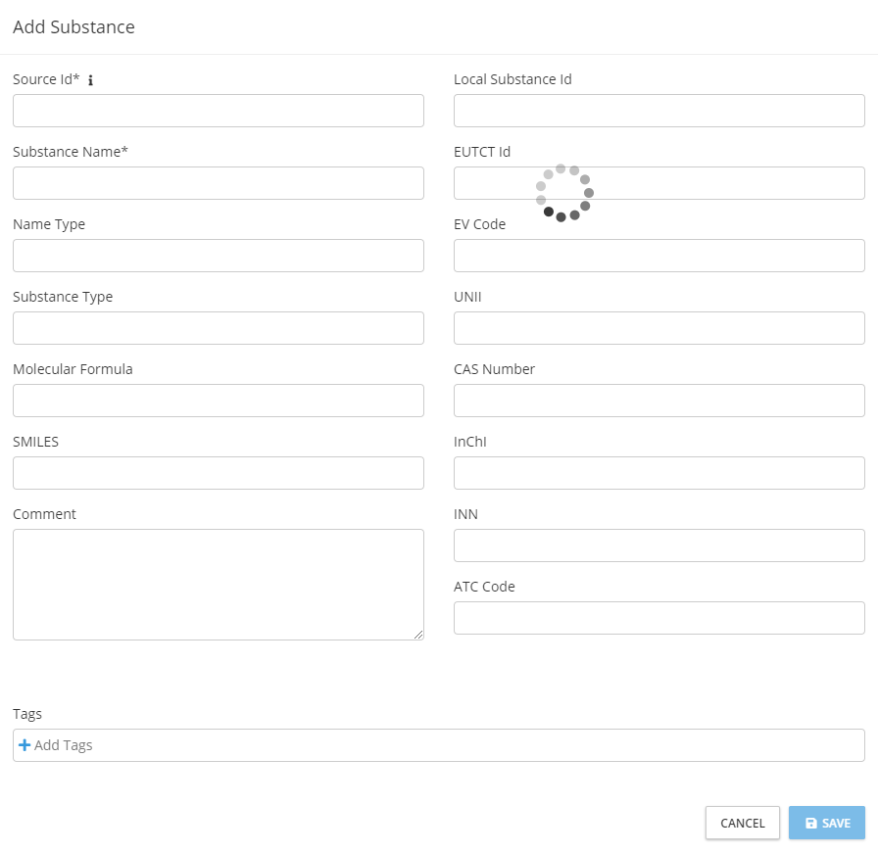Click into the InChI field
Image resolution: width=878 pixels, height=853 pixels.
click(658, 473)
